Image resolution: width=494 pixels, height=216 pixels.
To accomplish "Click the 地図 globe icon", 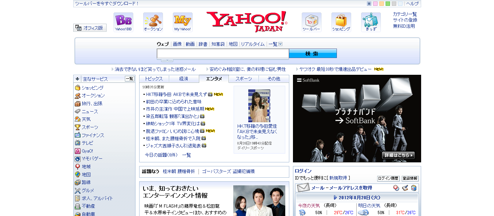I will tap(78, 175).
